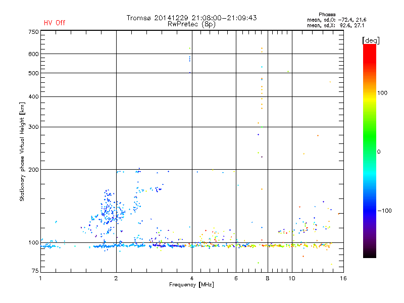Click x-axis tick label '16'
Viewport: 404px width, 303px height.
pos(343,278)
